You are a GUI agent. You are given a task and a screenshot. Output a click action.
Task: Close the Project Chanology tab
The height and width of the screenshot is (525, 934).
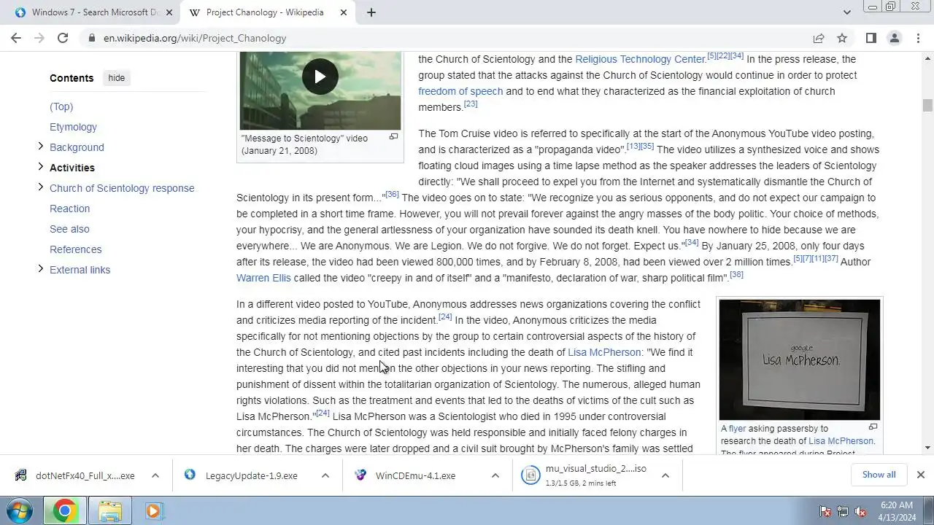pyautogui.click(x=344, y=12)
